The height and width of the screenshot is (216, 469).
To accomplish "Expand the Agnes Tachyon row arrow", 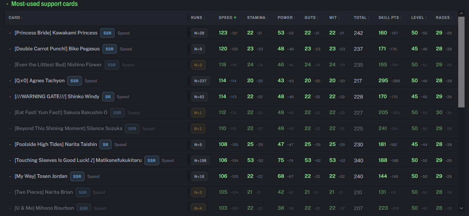I will pyautogui.click(x=10, y=81).
